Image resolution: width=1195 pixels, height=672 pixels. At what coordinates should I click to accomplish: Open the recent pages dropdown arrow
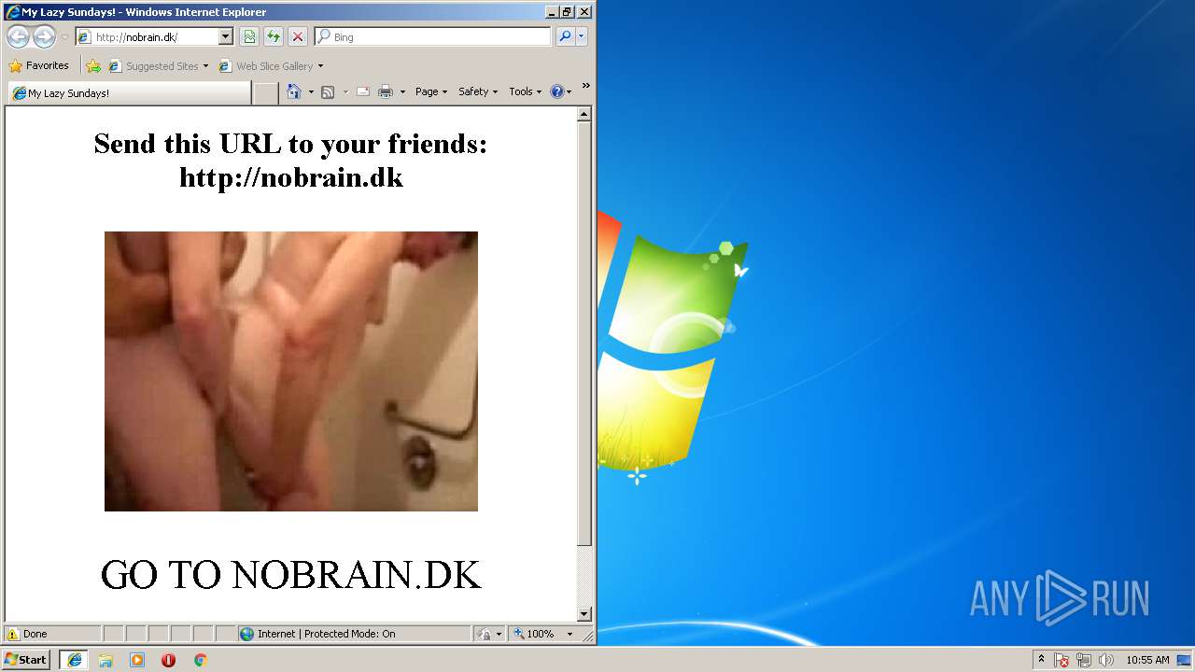coord(64,37)
